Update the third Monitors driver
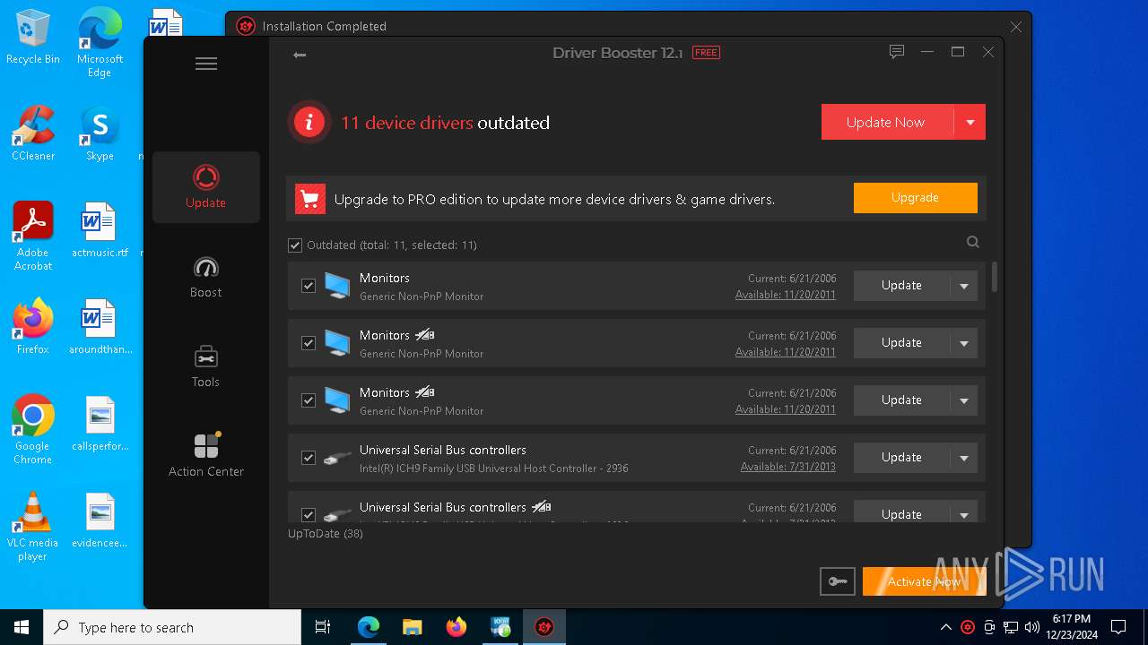 click(901, 400)
